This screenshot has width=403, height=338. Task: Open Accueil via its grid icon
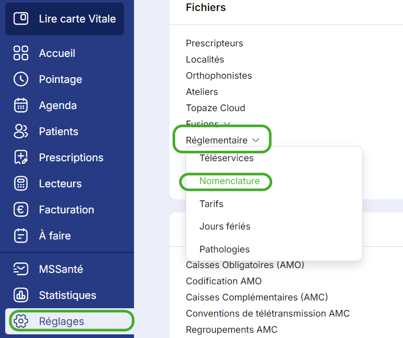21,53
